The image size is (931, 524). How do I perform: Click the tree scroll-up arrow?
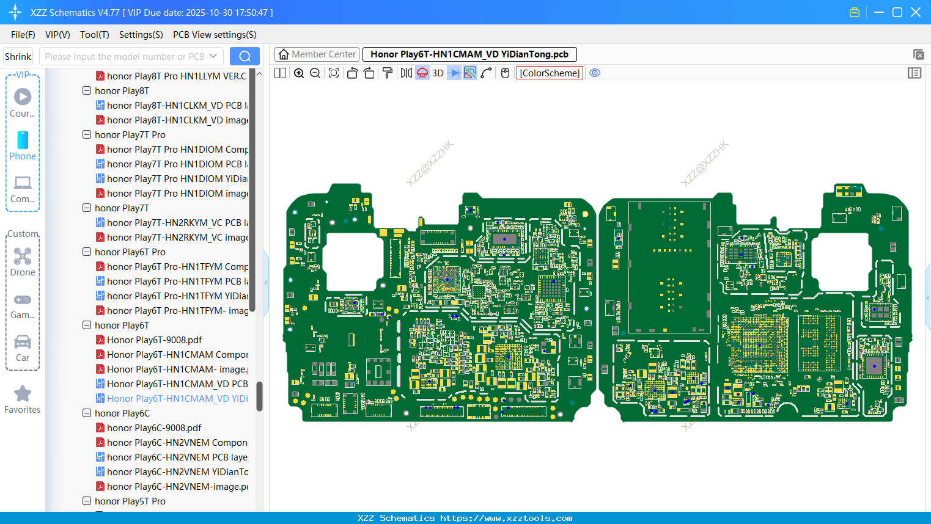(x=259, y=74)
